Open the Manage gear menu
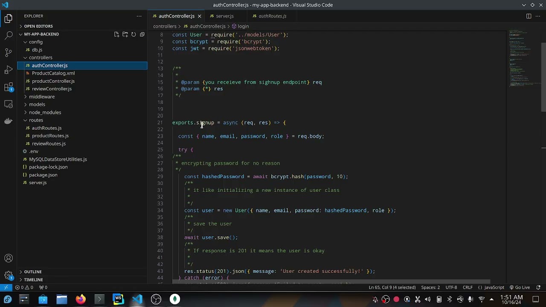This screenshot has width=546, height=307. point(9,275)
